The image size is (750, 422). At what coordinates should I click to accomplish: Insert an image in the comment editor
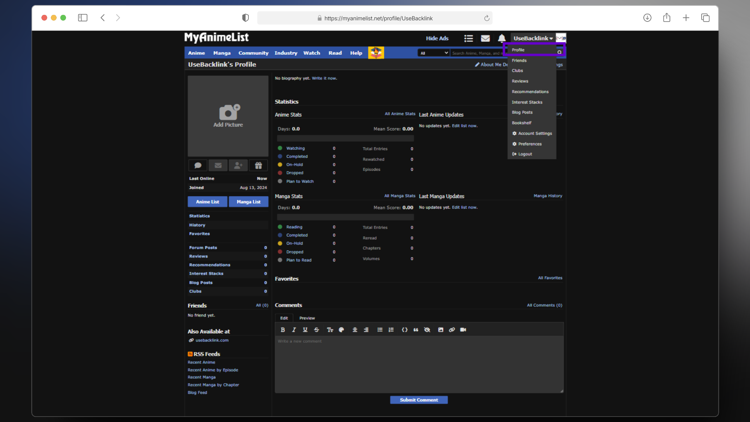pos(441,330)
